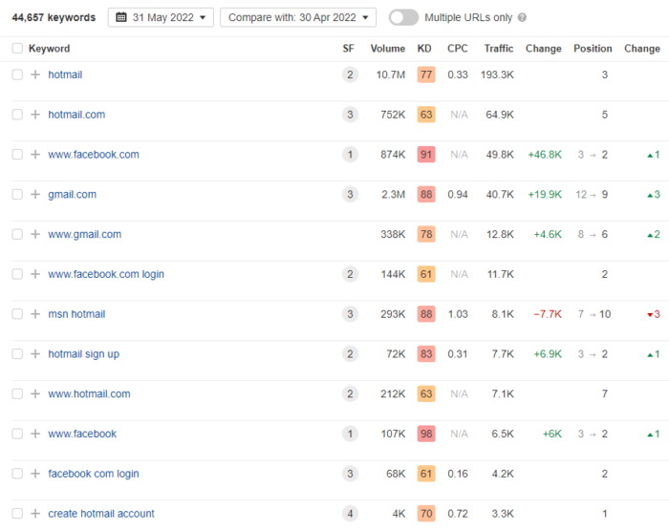Click plus icon beside hotmail sign up
Viewport: 669px width, 530px height.
[x=35, y=354]
